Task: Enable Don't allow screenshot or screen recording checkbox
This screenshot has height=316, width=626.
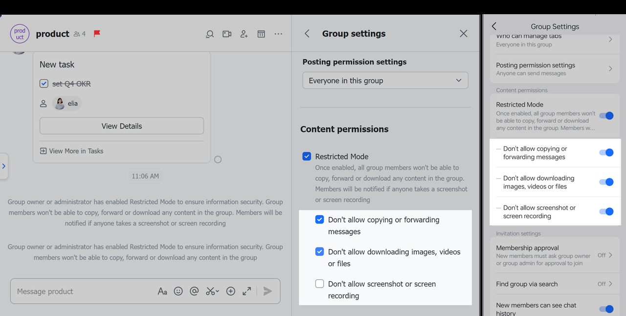Action: pos(319,284)
